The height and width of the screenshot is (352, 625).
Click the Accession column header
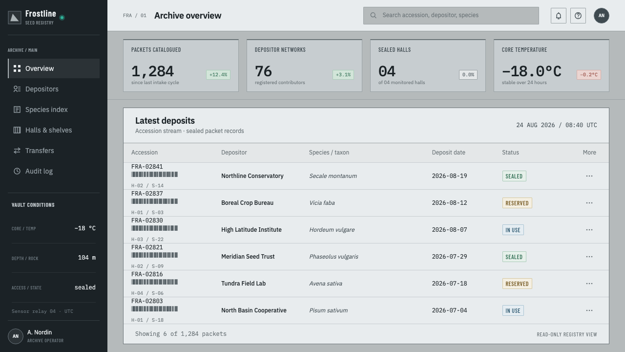tap(145, 153)
